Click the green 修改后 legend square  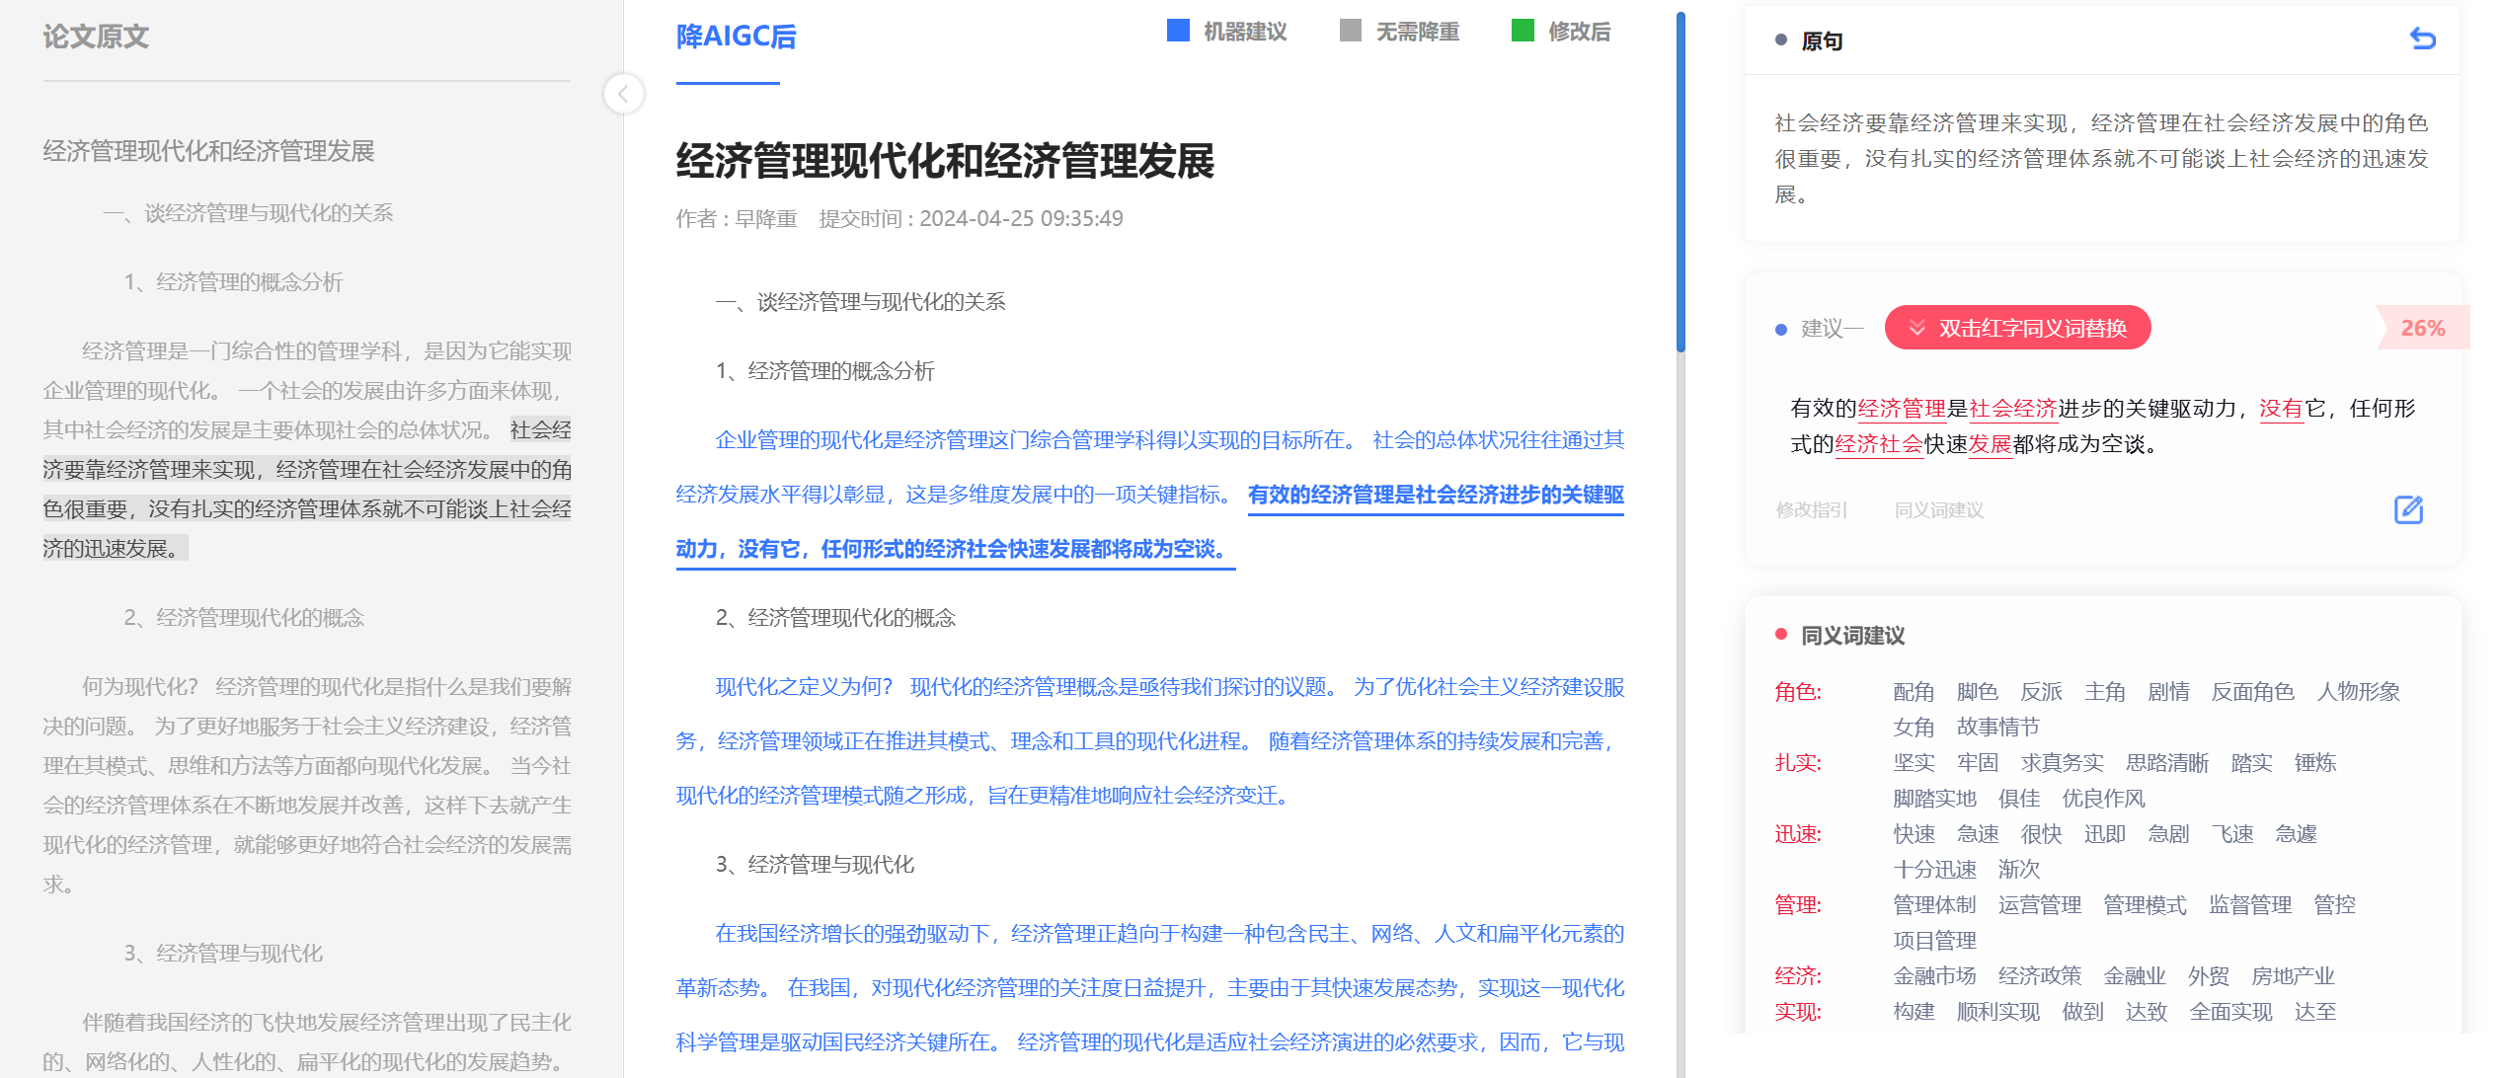[1523, 31]
